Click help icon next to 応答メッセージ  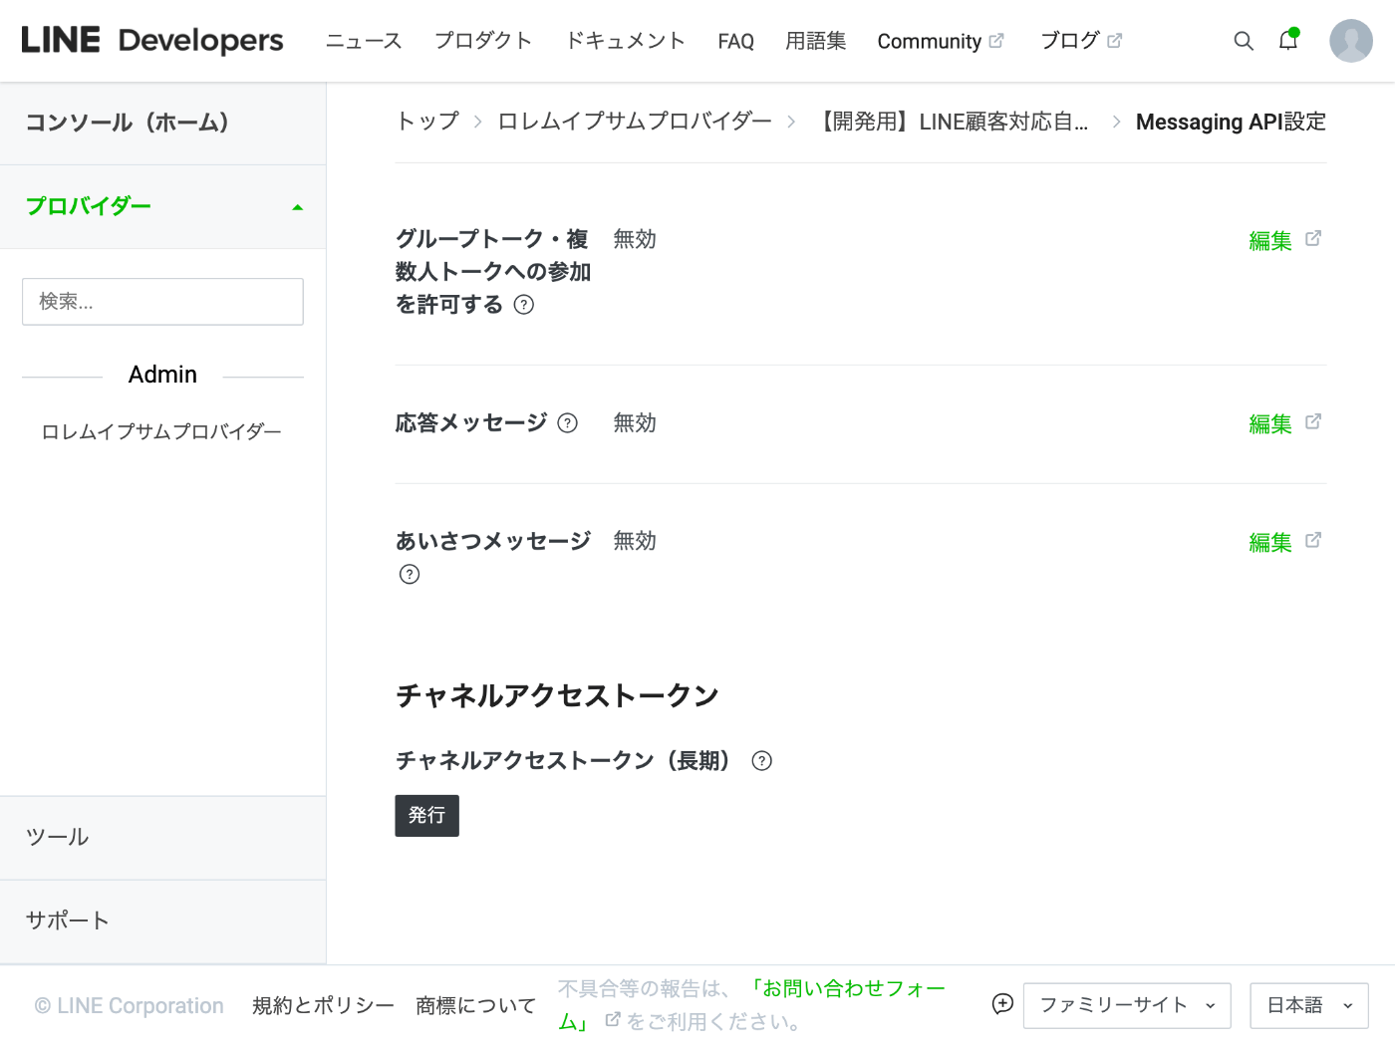568,423
